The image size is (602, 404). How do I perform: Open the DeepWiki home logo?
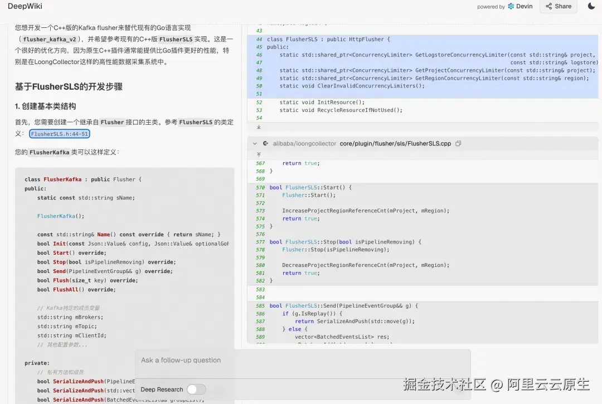(25, 6)
